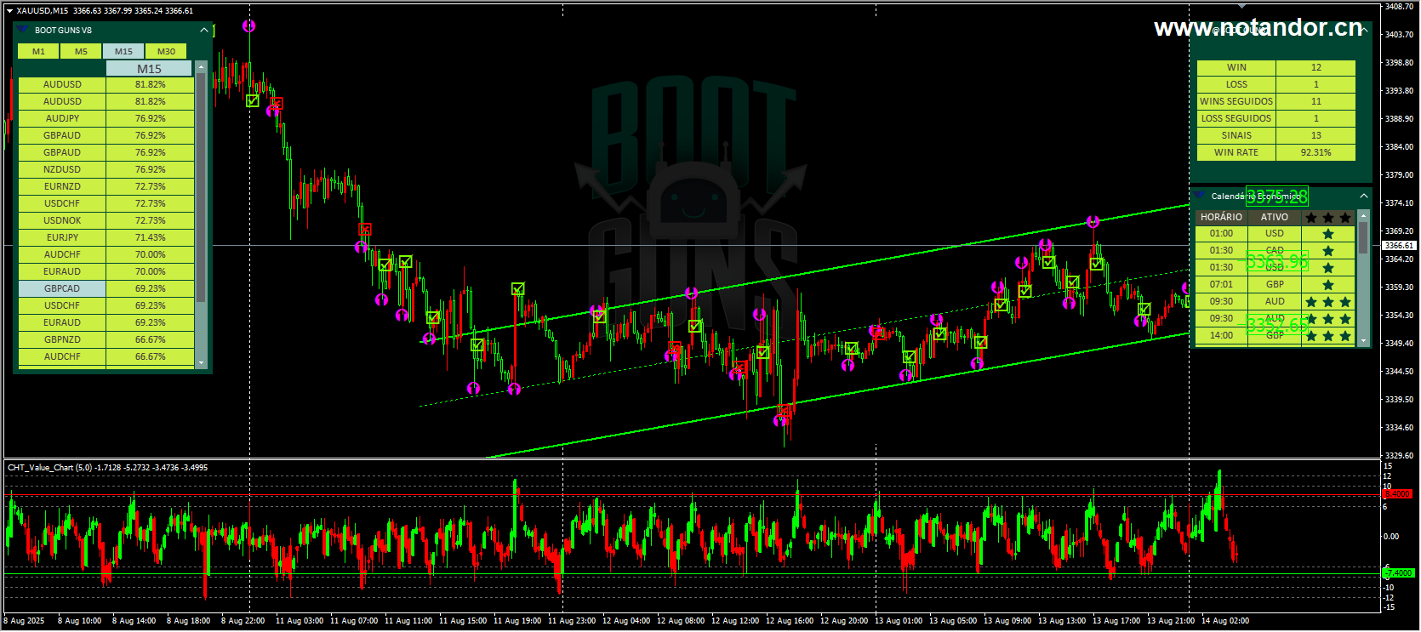Click the WIN RATE 92.31% value
This screenshot has height=632, width=1421.
(1315, 152)
